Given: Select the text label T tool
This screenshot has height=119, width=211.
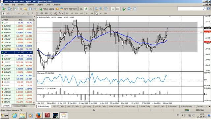Looking at the screenshot, I should click(37, 13).
